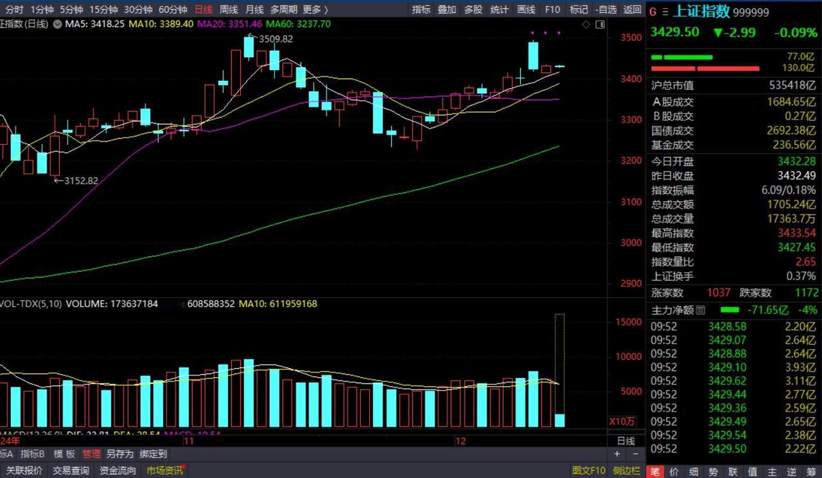822x478 pixels.
Task: Select the 笔 tick detail tab
Action: point(654,472)
